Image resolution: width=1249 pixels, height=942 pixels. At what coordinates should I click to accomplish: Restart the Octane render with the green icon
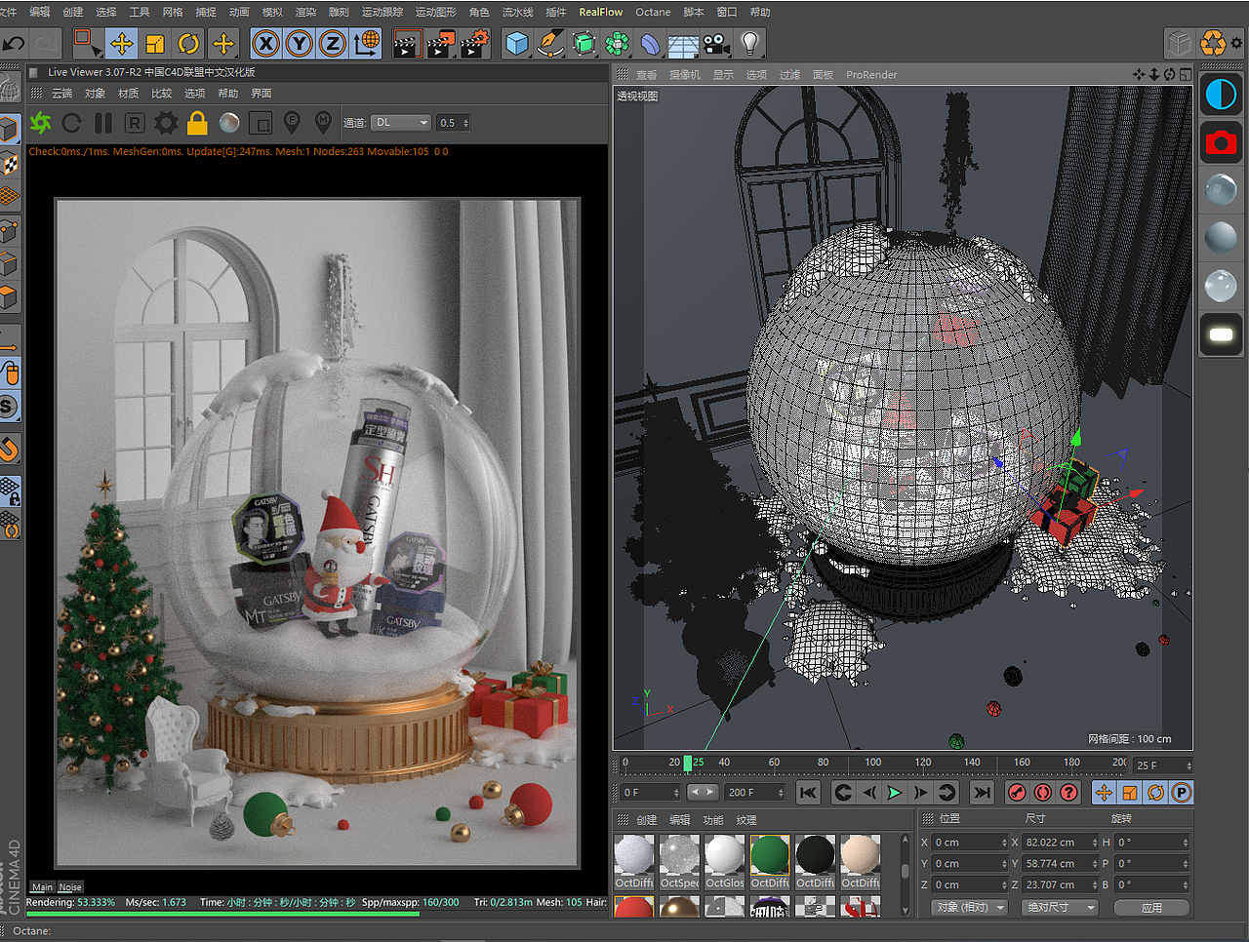pyautogui.click(x=39, y=122)
